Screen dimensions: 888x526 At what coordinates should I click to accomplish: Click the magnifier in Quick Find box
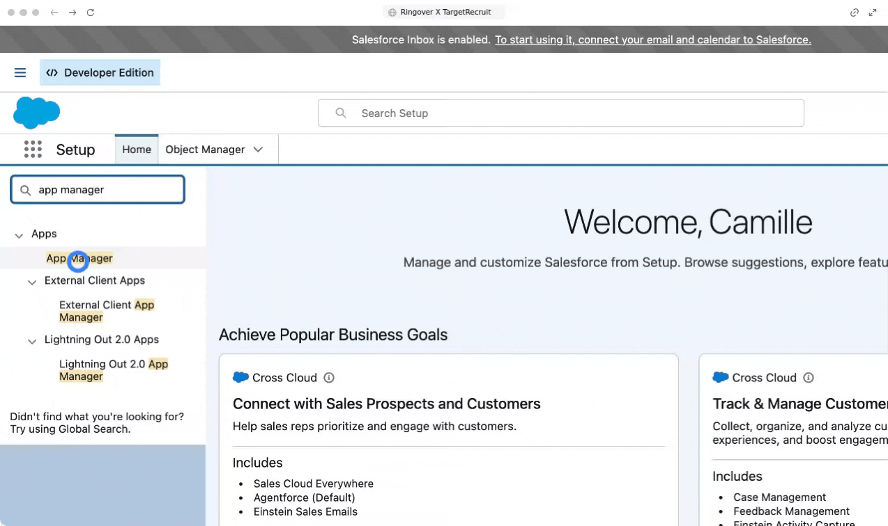[x=26, y=190]
